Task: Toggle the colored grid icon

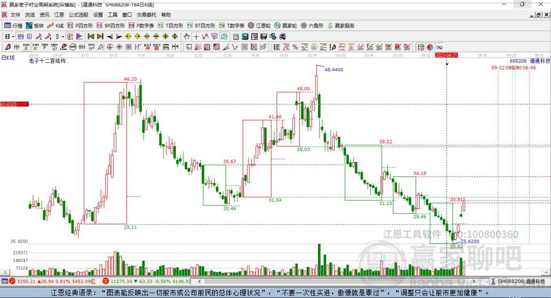Action: tap(421, 47)
